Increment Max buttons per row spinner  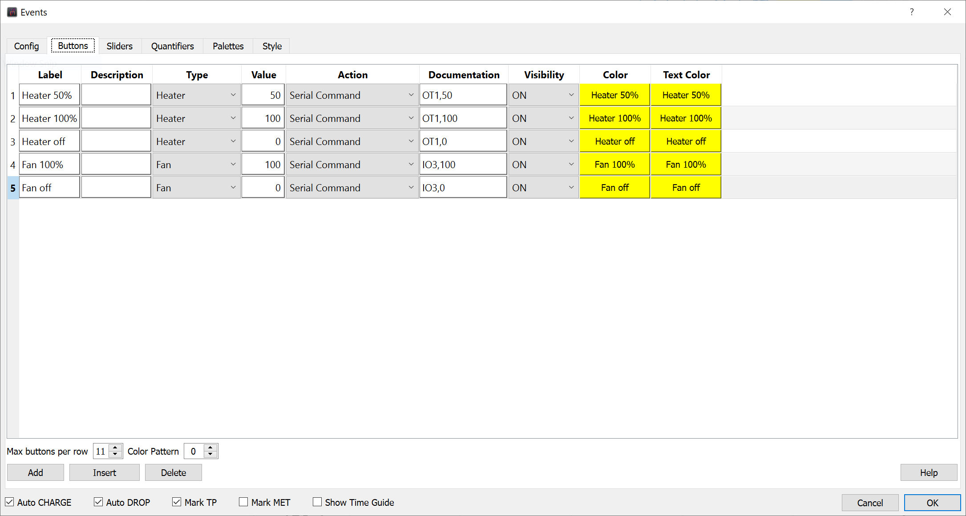click(115, 447)
